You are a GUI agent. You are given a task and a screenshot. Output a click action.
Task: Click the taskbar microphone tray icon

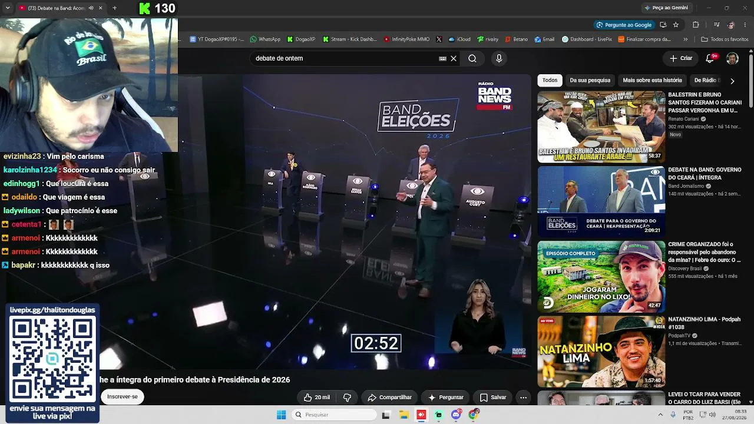pyautogui.click(x=673, y=415)
